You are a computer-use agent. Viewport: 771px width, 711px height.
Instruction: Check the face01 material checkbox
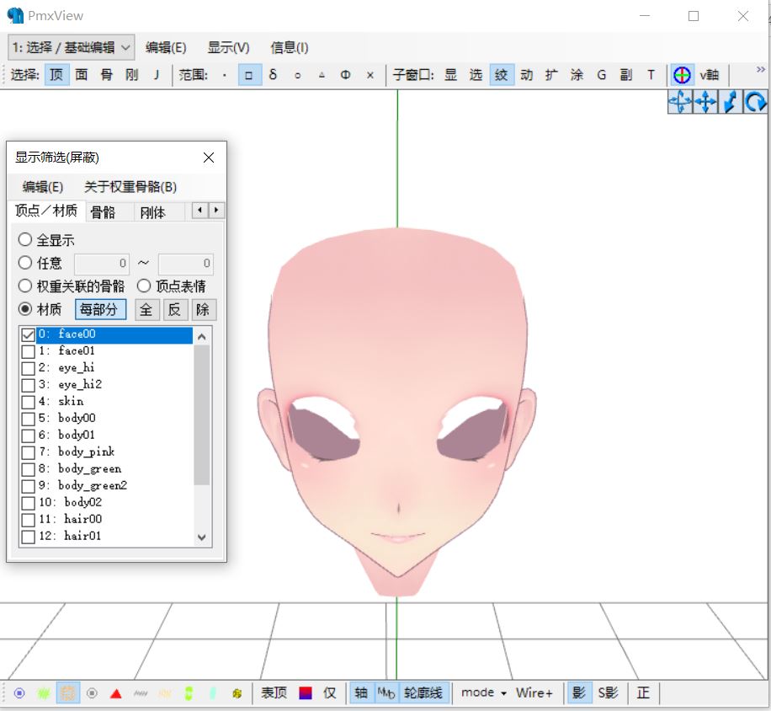click(x=28, y=351)
